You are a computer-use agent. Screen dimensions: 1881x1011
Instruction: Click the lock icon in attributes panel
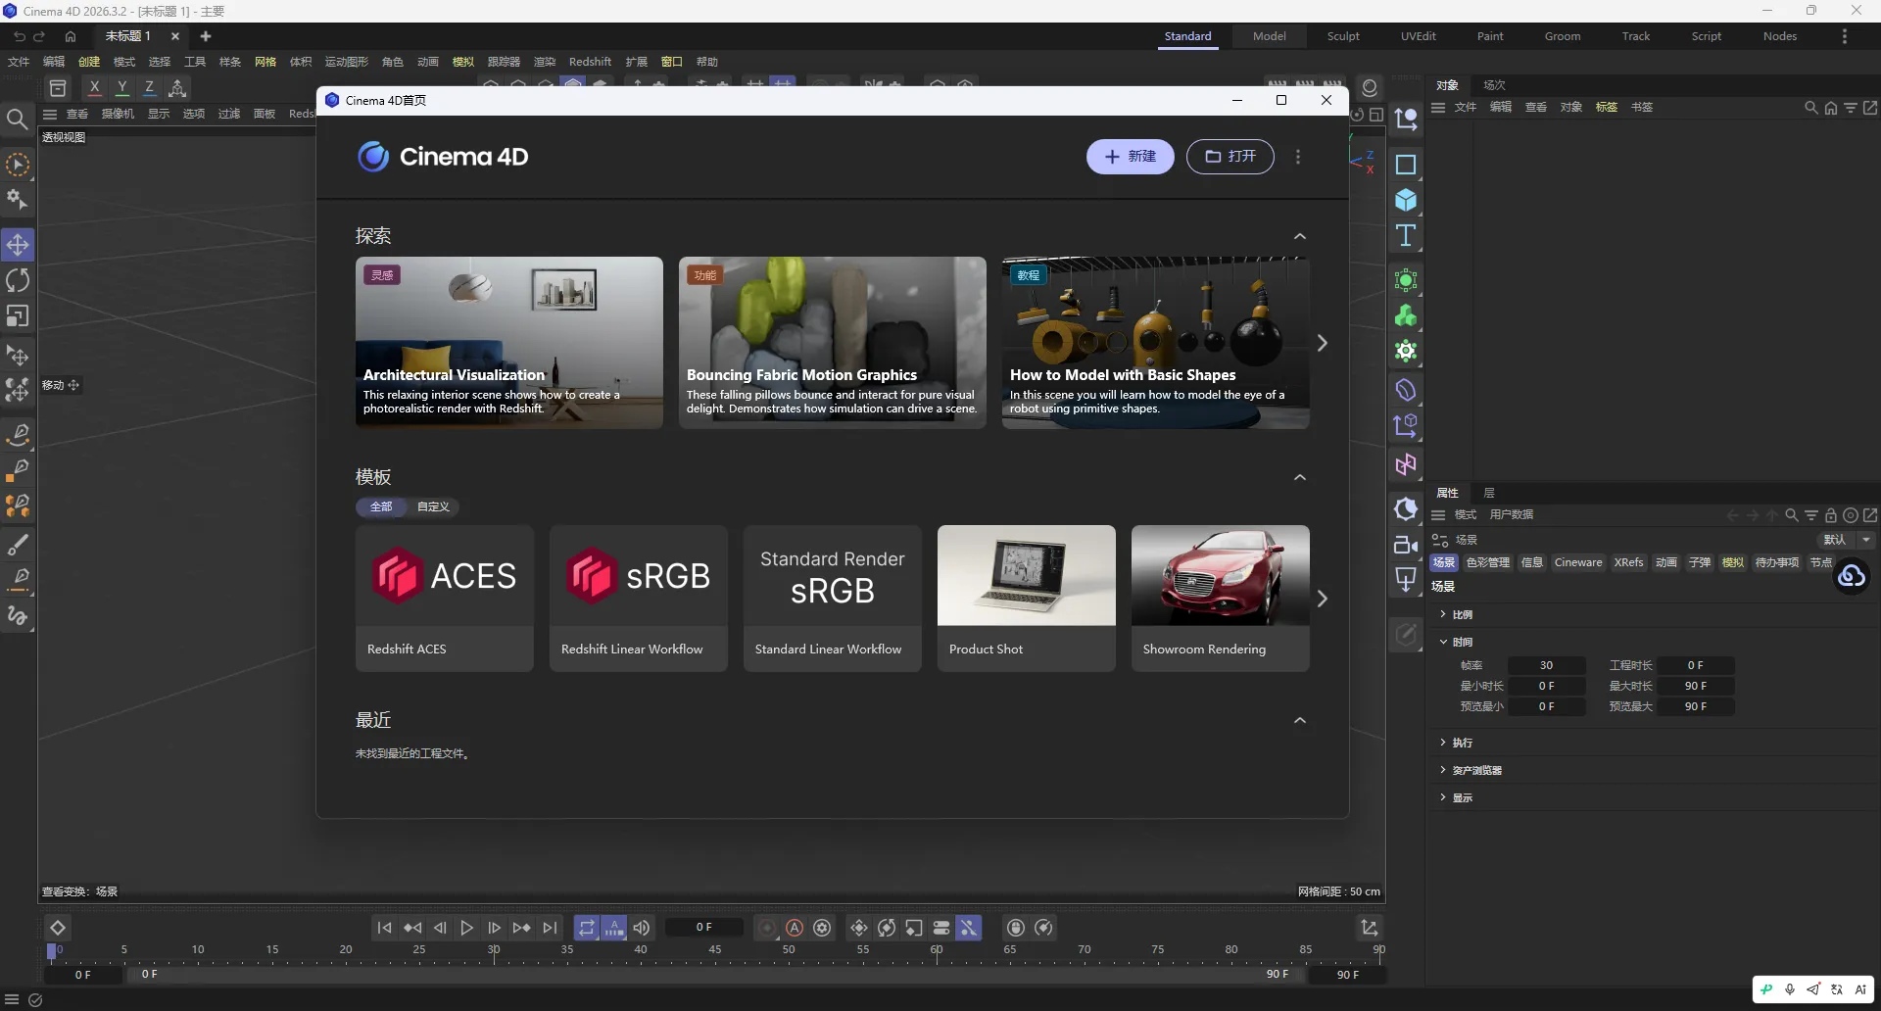[1831, 515]
